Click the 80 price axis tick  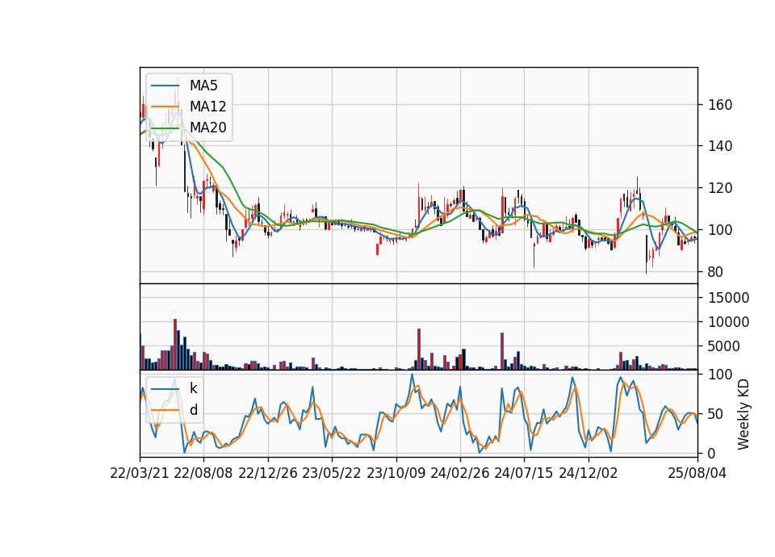pos(715,272)
